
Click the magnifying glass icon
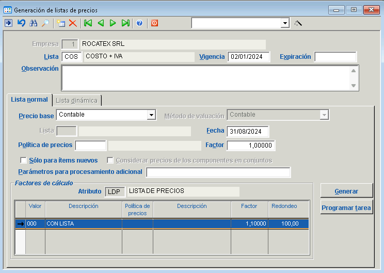pos(45,23)
